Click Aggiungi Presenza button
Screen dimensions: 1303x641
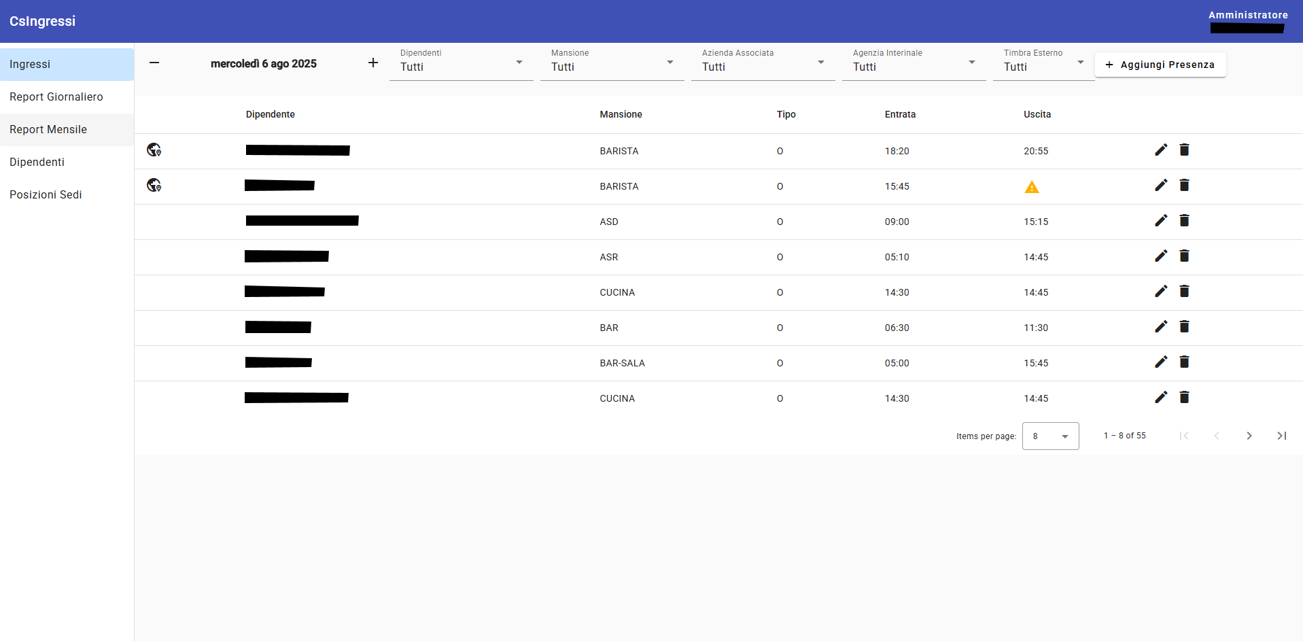coord(1160,65)
